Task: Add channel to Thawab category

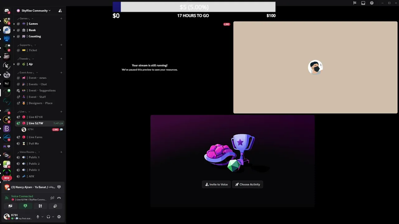Action: 61,58
